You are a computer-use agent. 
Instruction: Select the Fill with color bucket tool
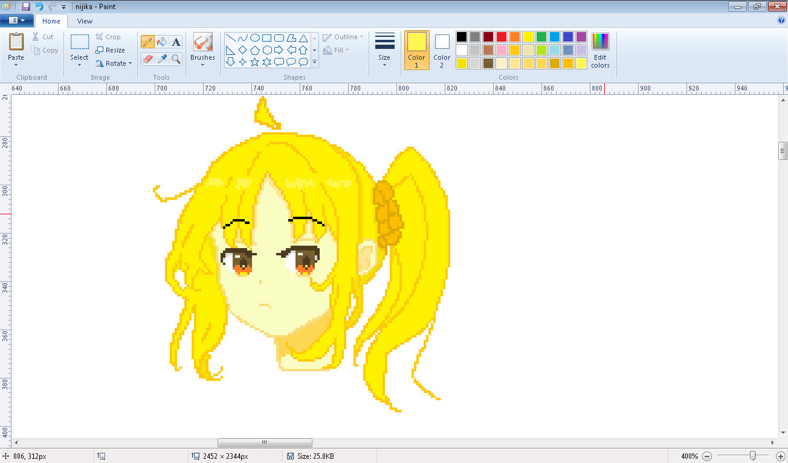[x=161, y=42]
